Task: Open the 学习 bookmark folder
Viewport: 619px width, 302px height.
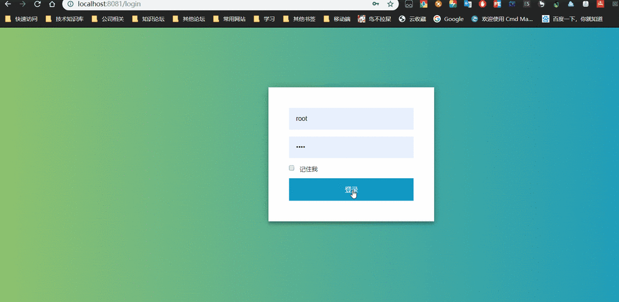Action: pyautogui.click(x=265, y=19)
